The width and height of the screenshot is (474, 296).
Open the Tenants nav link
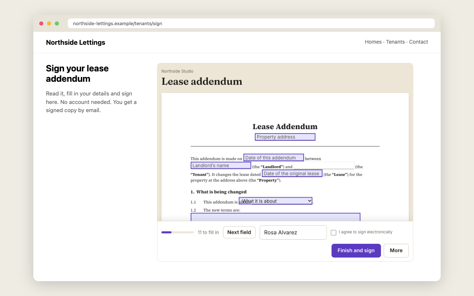(x=395, y=42)
